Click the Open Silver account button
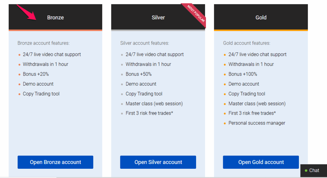 pyautogui.click(x=158, y=162)
